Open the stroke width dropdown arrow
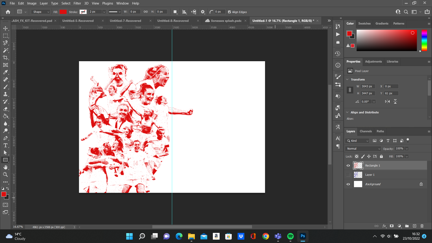 (104, 12)
